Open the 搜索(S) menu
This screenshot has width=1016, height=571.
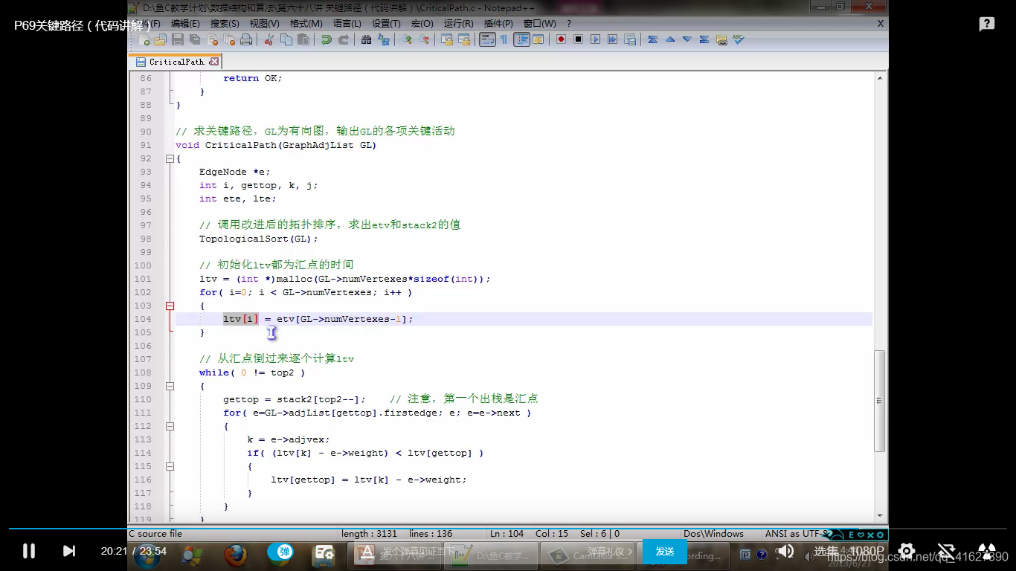(x=225, y=23)
